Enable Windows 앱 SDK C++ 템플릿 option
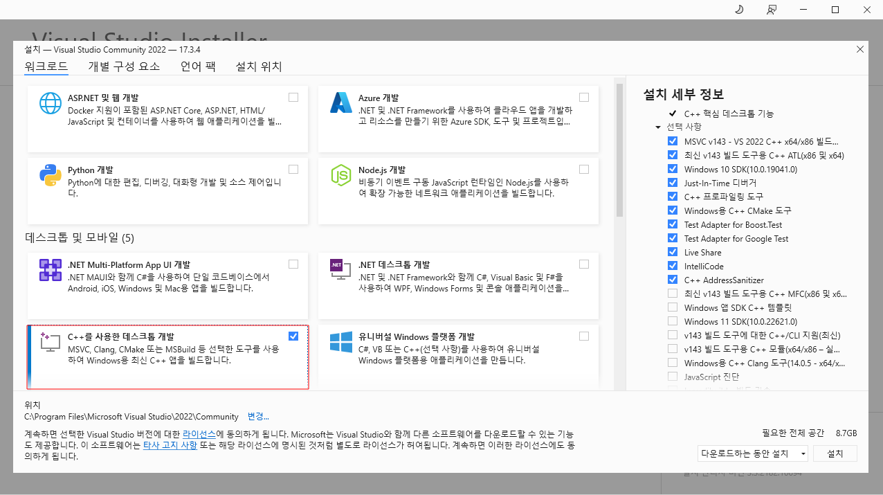This screenshot has width=883, height=495. (x=673, y=307)
